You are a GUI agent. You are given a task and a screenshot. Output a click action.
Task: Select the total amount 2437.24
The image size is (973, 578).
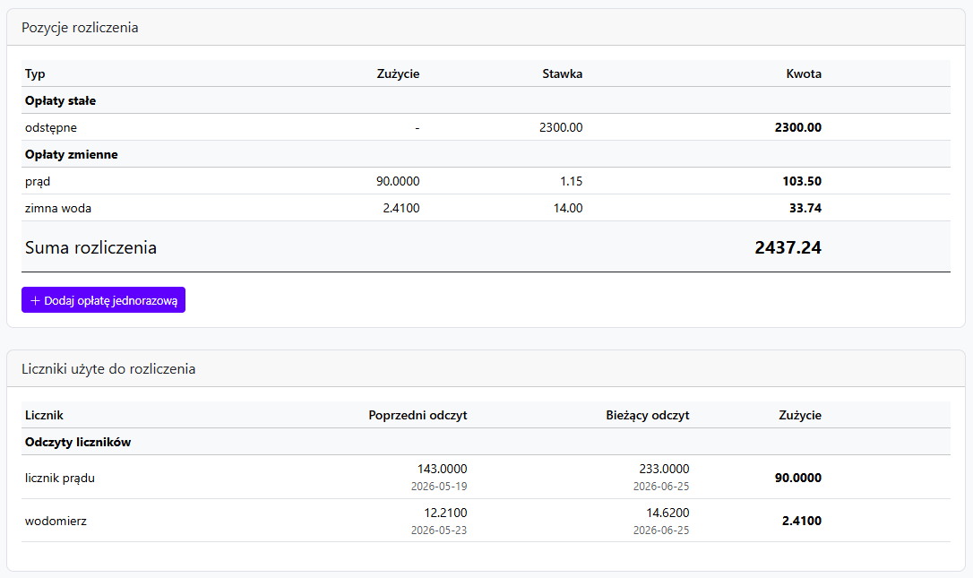[788, 247]
